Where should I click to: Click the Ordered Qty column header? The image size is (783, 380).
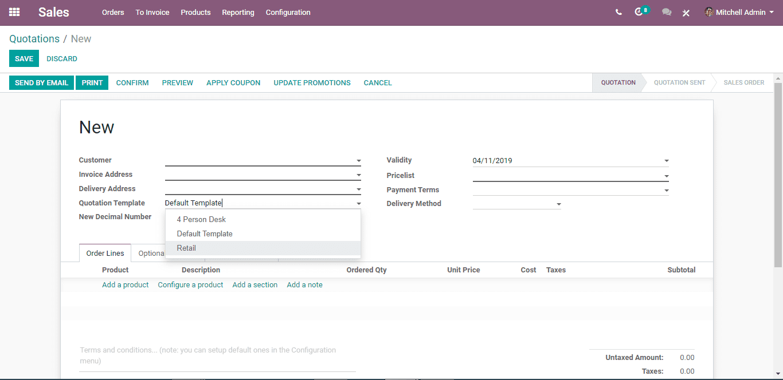(366, 270)
